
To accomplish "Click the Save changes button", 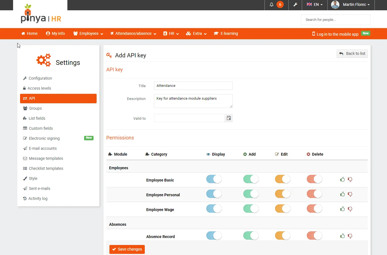I will 127,249.
